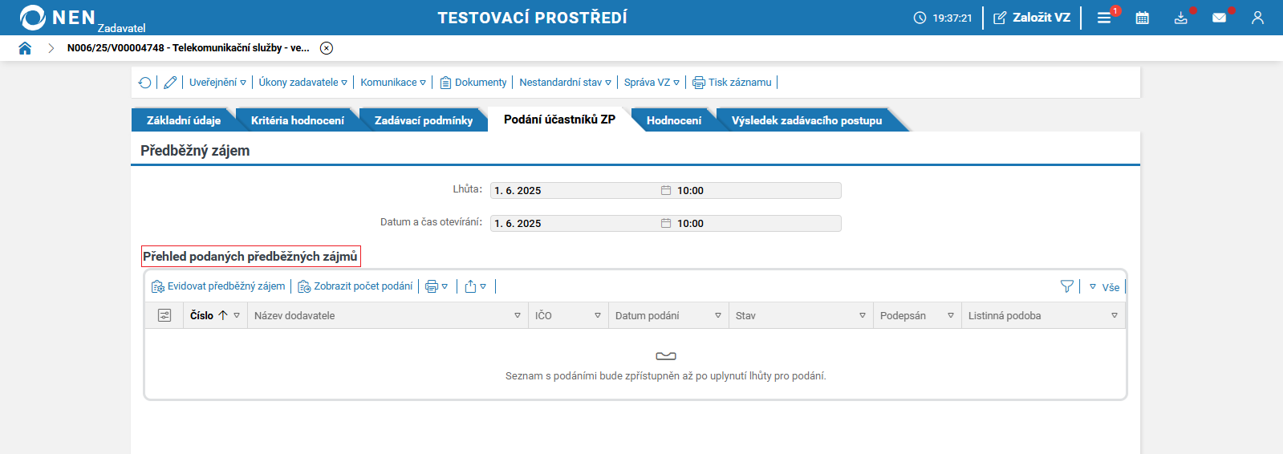Open Dokumenty from the toolbar
The height and width of the screenshot is (454, 1283).
pyautogui.click(x=473, y=83)
